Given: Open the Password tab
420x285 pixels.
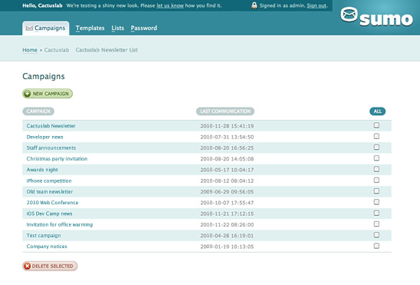Looking at the screenshot, I should (x=144, y=28).
